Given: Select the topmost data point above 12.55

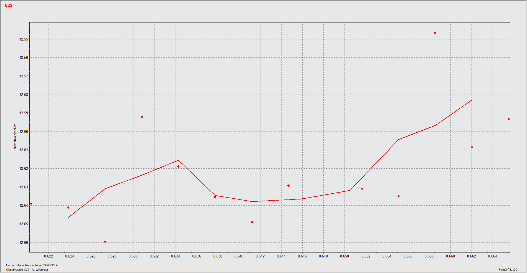Looking at the screenshot, I should click(435, 33).
